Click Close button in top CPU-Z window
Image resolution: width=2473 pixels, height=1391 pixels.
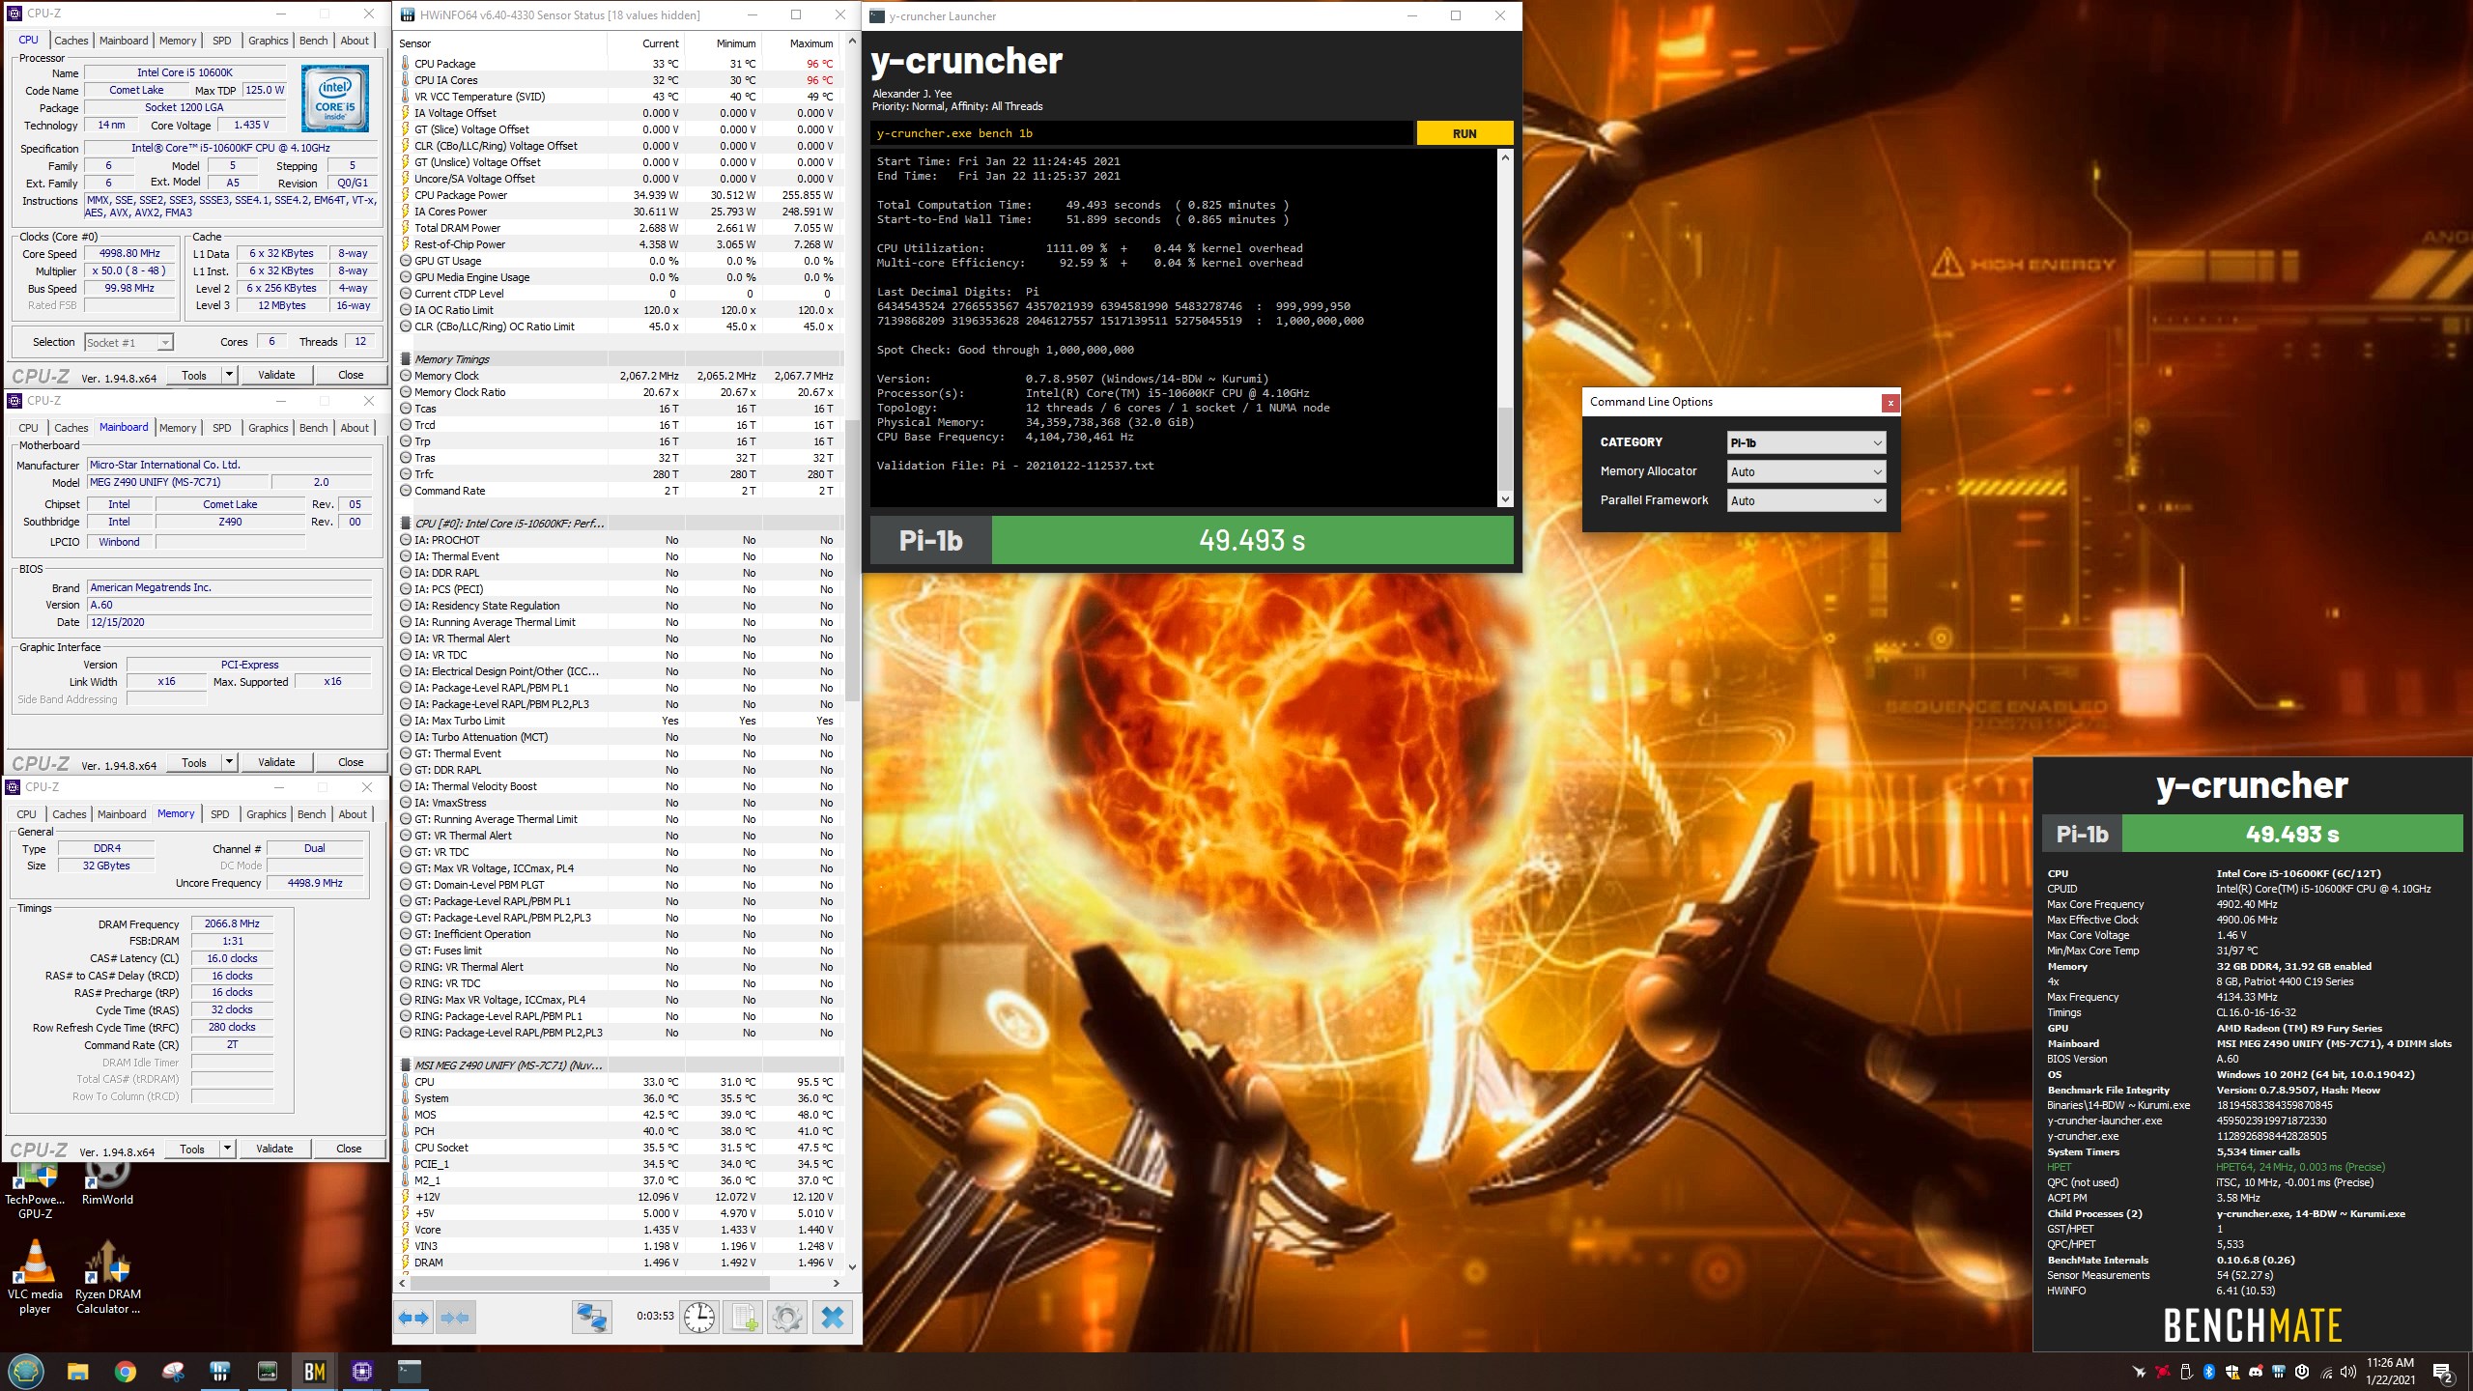pyautogui.click(x=351, y=375)
